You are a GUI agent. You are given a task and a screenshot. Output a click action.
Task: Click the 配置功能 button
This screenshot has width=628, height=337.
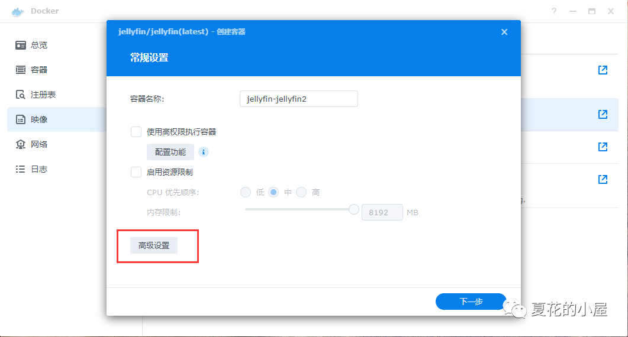pyautogui.click(x=170, y=152)
